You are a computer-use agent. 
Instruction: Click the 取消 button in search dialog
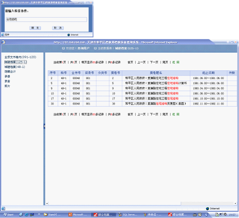[x=58, y=28]
